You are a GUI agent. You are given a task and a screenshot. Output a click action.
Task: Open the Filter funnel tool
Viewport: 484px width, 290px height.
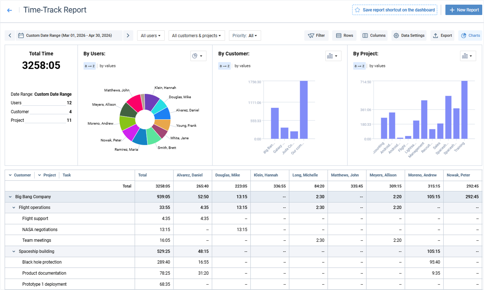316,35
